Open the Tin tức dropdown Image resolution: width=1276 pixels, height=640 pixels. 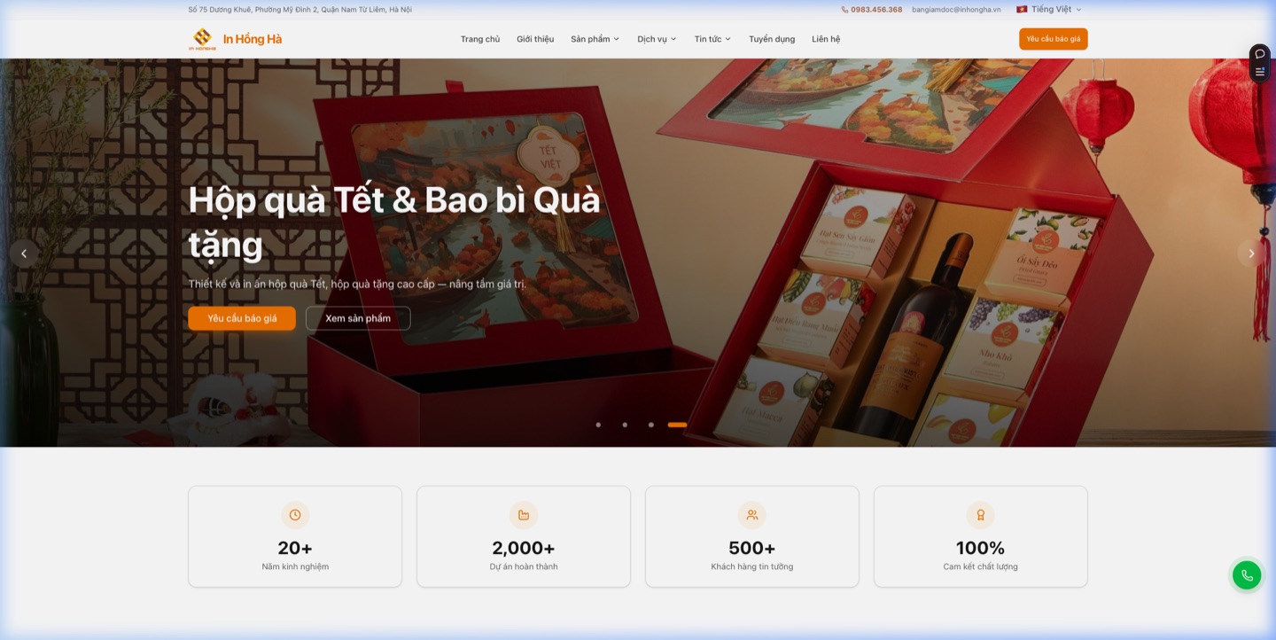712,39
